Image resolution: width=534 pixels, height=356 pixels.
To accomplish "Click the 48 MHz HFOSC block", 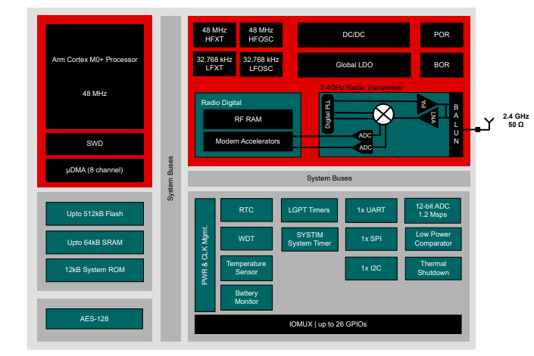I will click(x=261, y=35).
